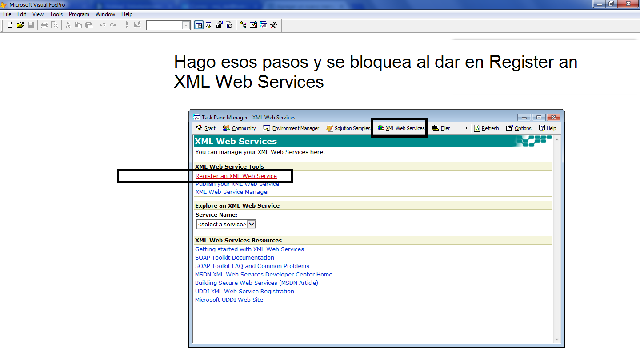Viewport: 640px width, 363px height.
Task: Click the Run exclamation mark icon
Action: (x=127, y=25)
